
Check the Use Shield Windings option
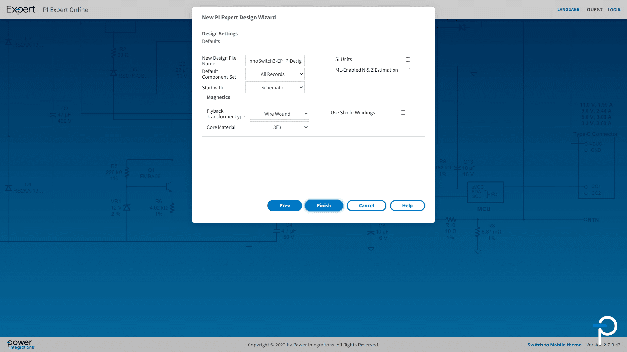coord(403,113)
